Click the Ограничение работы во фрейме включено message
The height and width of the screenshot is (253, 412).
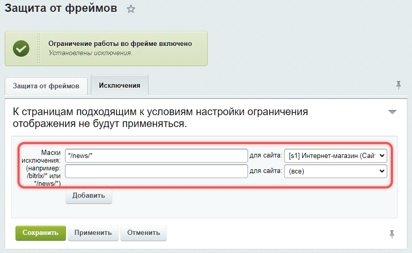(x=120, y=44)
